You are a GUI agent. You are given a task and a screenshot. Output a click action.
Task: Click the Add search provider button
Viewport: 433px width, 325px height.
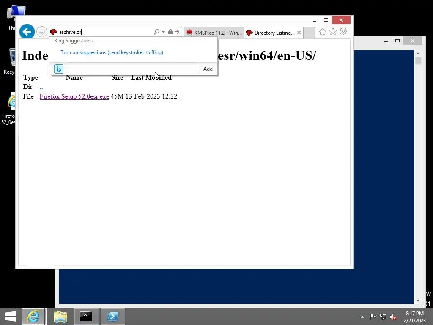pyautogui.click(x=208, y=69)
